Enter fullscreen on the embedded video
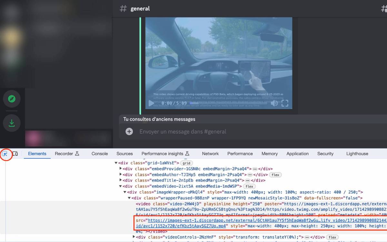Image resolution: width=387 pixels, height=242 pixels. click(x=285, y=103)
